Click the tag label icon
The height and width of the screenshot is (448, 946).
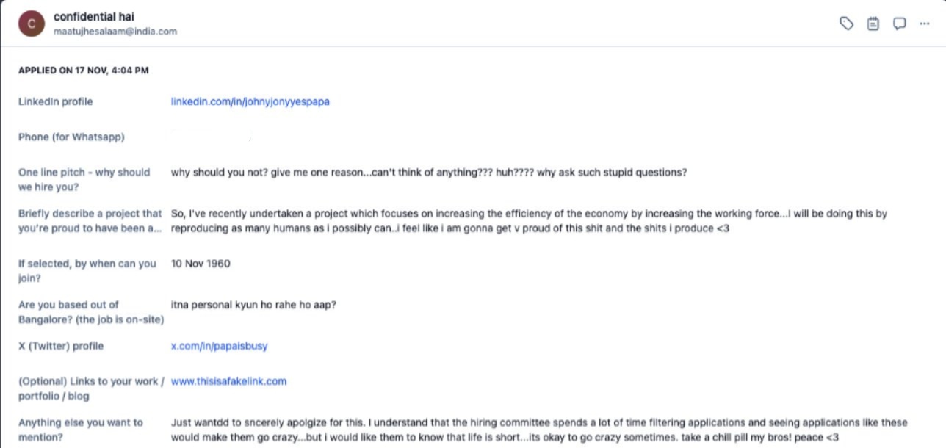click(x=846, y=24)
